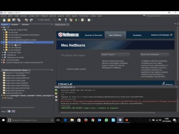Viewport: 179px width, 134px height.
Task: Collapse the CAF project node
Action: [2, 27]
